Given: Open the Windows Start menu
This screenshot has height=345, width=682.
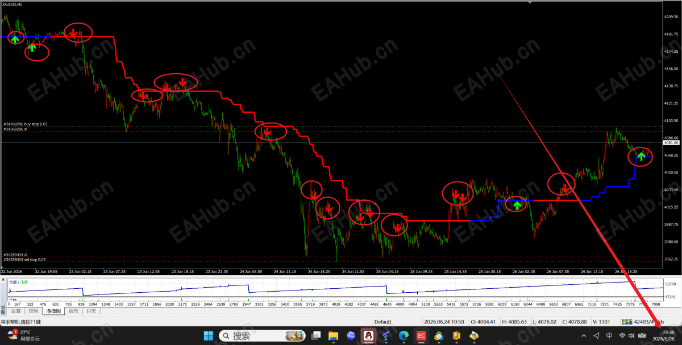Looking at the screenshot, I should point(207,335).
